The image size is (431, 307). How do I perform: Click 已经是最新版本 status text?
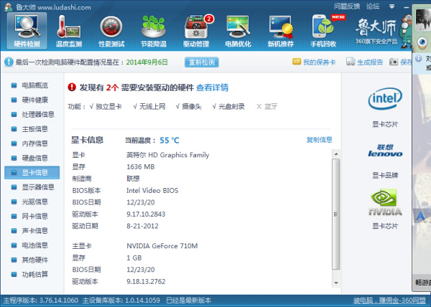(x=188, y=301)
